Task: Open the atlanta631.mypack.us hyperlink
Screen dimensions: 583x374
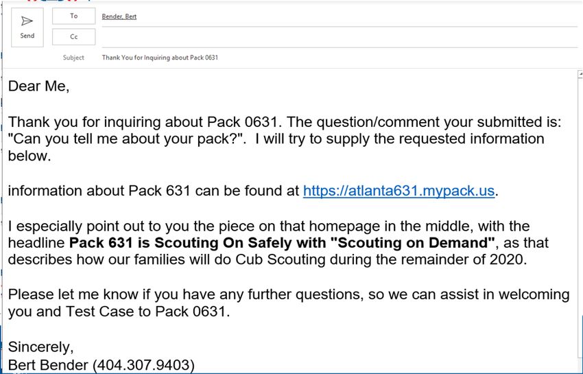Action: point(398,191)
